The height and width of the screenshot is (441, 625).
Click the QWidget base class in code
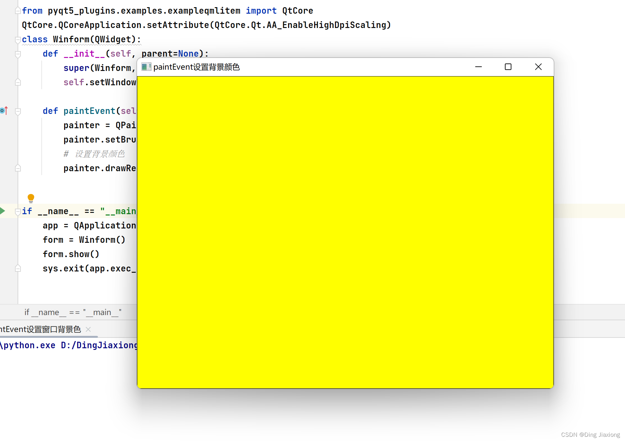click(113, 39)
